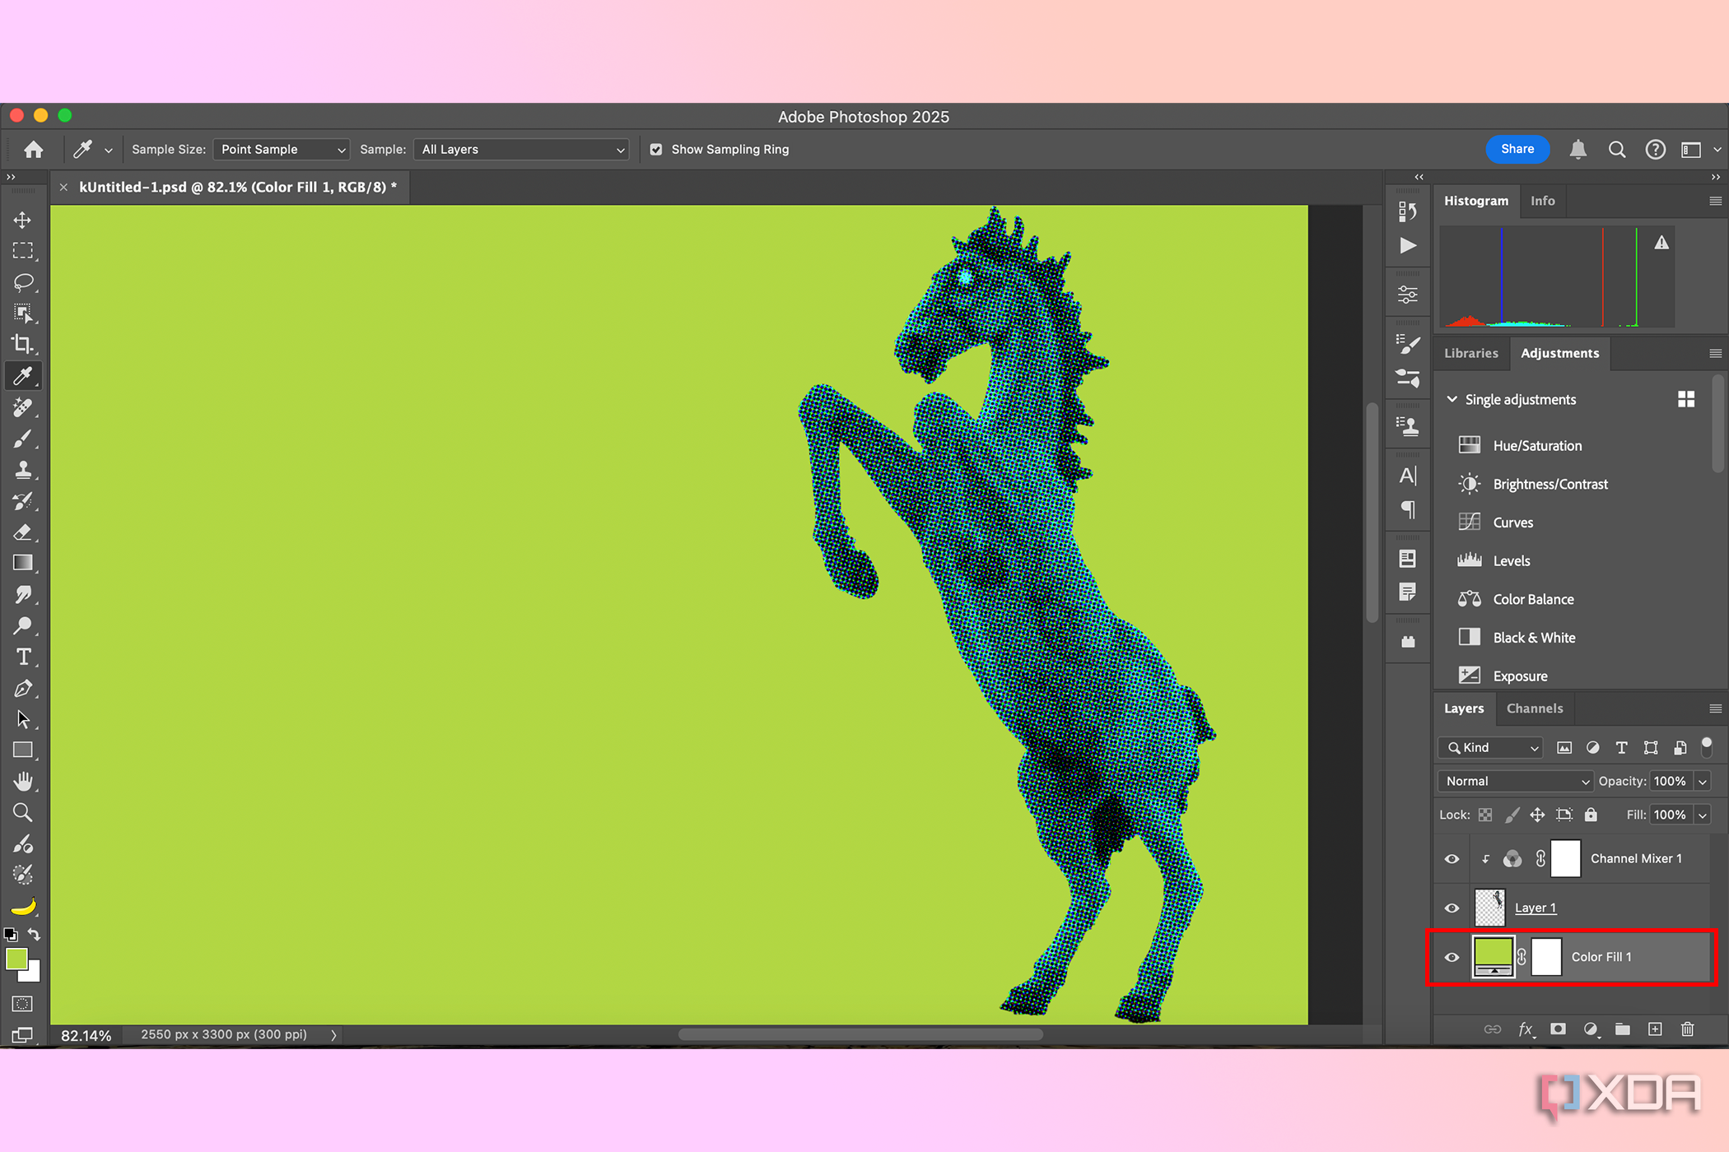Click the delete layer trash icon
Image resolution: width=1729 pixels, height=1152 pixels.
pos(1687,1029)
